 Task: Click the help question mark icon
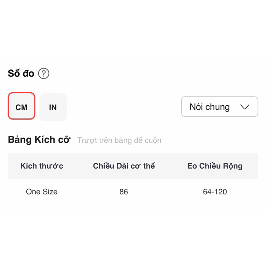[x=44, y=73]
